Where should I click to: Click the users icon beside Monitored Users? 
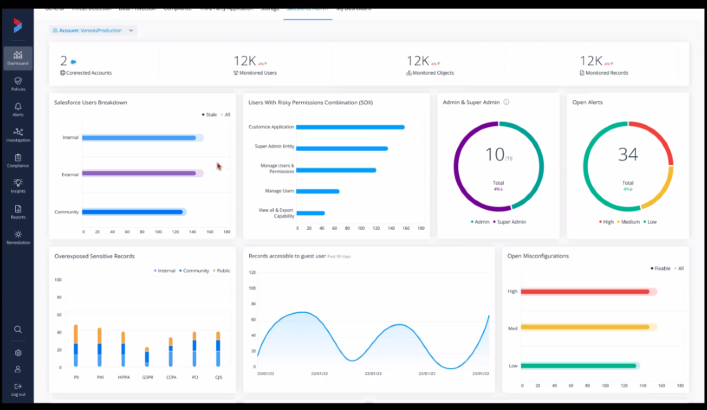coord(235,73)
